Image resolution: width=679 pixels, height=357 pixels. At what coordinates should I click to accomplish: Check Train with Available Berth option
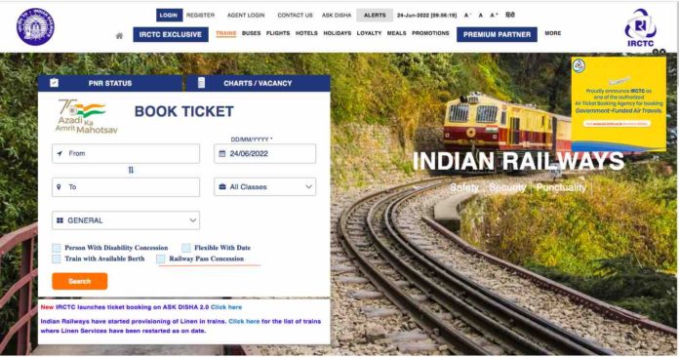(x=57, y=258)
